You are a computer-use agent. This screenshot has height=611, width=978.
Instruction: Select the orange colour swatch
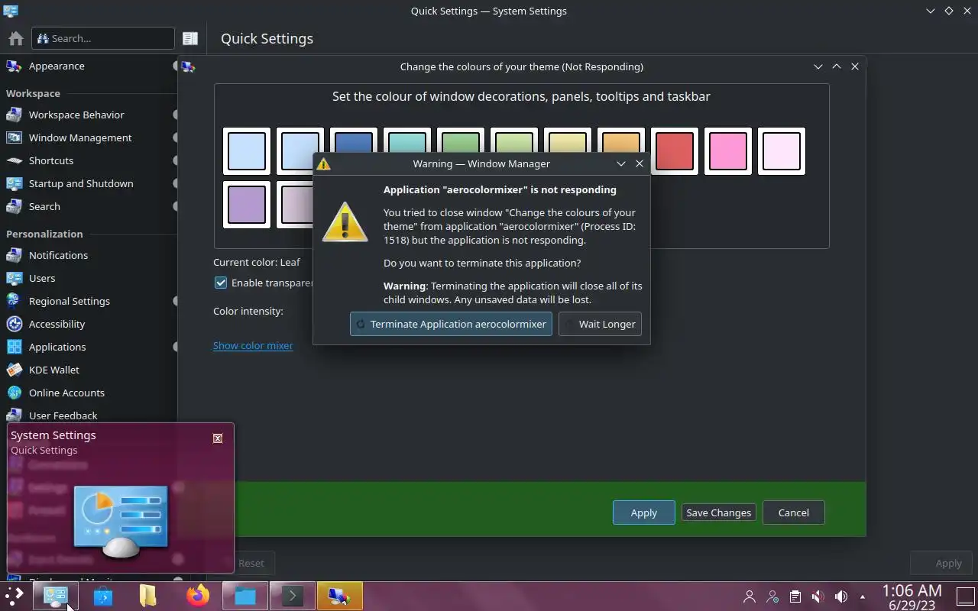pyautogui.click(x=621, y=142)
